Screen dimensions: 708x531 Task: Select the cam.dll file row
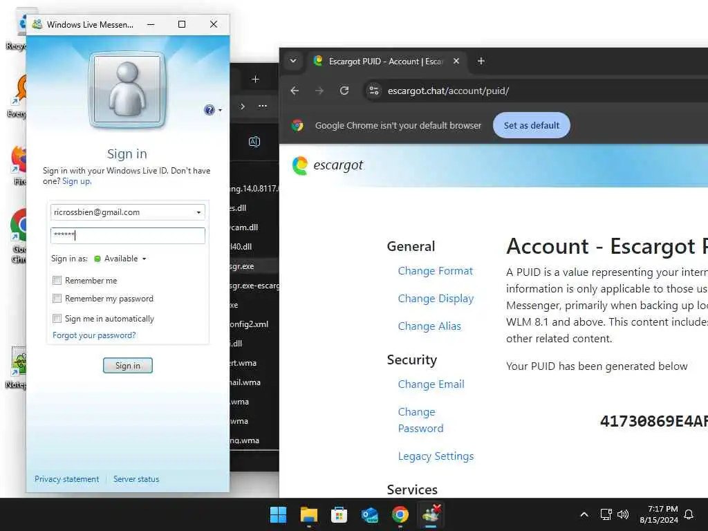(x=254, y=227)
